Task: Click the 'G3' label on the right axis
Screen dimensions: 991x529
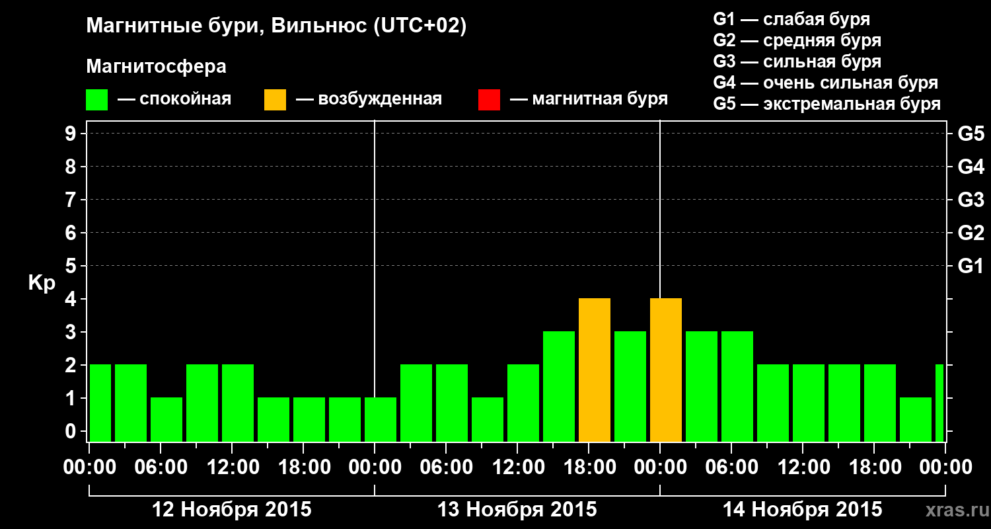Action: [x=971, y=200]
